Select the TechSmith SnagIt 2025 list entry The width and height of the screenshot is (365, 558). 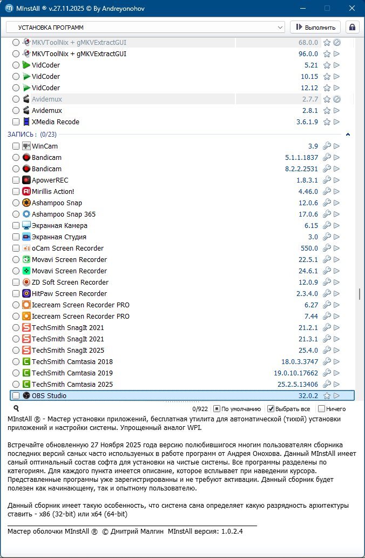pyautogui.click(x=67, y=351)
